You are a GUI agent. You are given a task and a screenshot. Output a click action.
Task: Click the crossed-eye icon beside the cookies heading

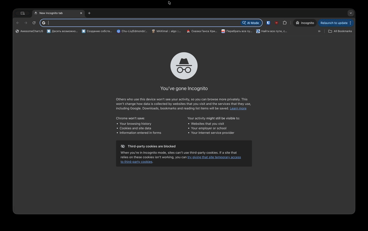pyautogui.click(x=123, y=146)
